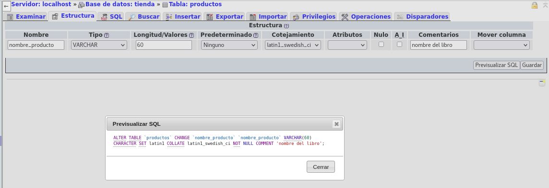This screenshot has width=549, height=188.
Task: Click the help icon next to Estructura heading
Action: point(286,26)
